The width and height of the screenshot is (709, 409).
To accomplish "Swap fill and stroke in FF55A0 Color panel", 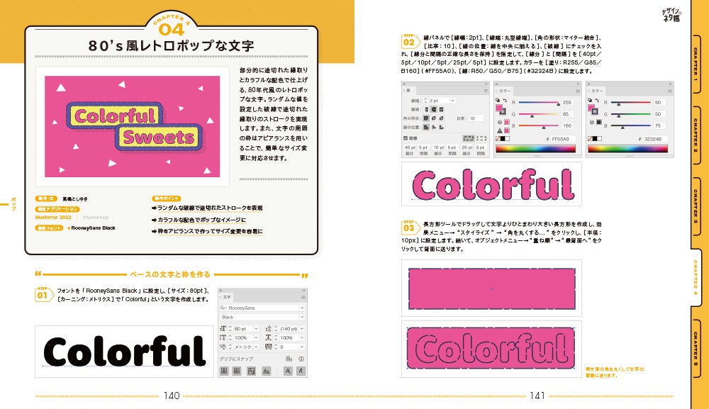I will (505, 101).
